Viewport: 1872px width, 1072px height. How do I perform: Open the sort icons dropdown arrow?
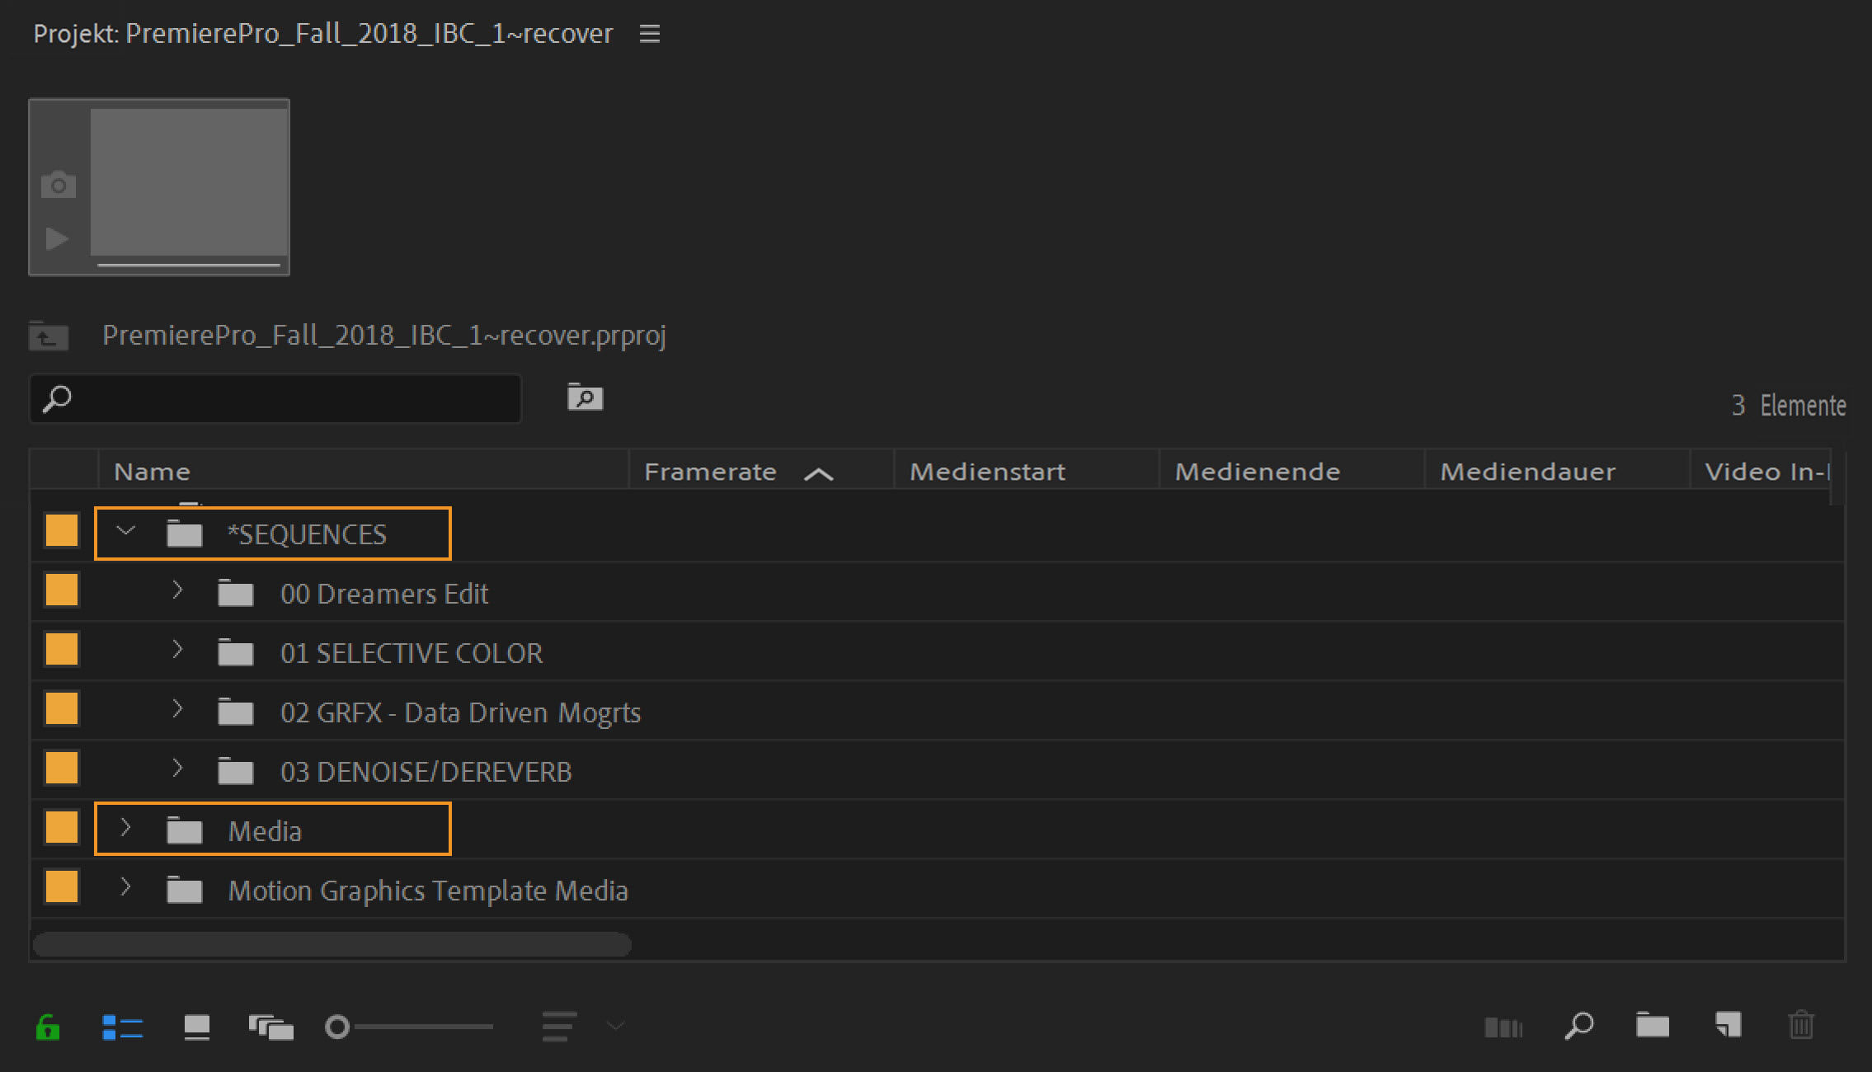[615, 1026]
